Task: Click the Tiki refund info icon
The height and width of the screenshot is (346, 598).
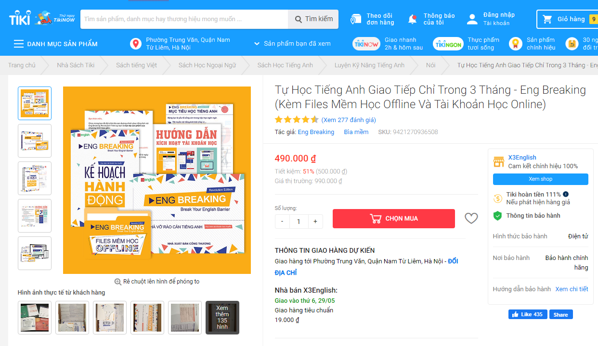Action: pyautogui.click(x=566, y=194)
